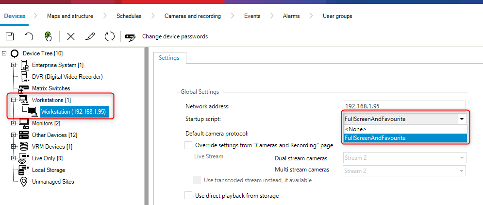Click the Refresh circular arrows icon
This screenshot has width=483, height=205.
coord(110,36)
